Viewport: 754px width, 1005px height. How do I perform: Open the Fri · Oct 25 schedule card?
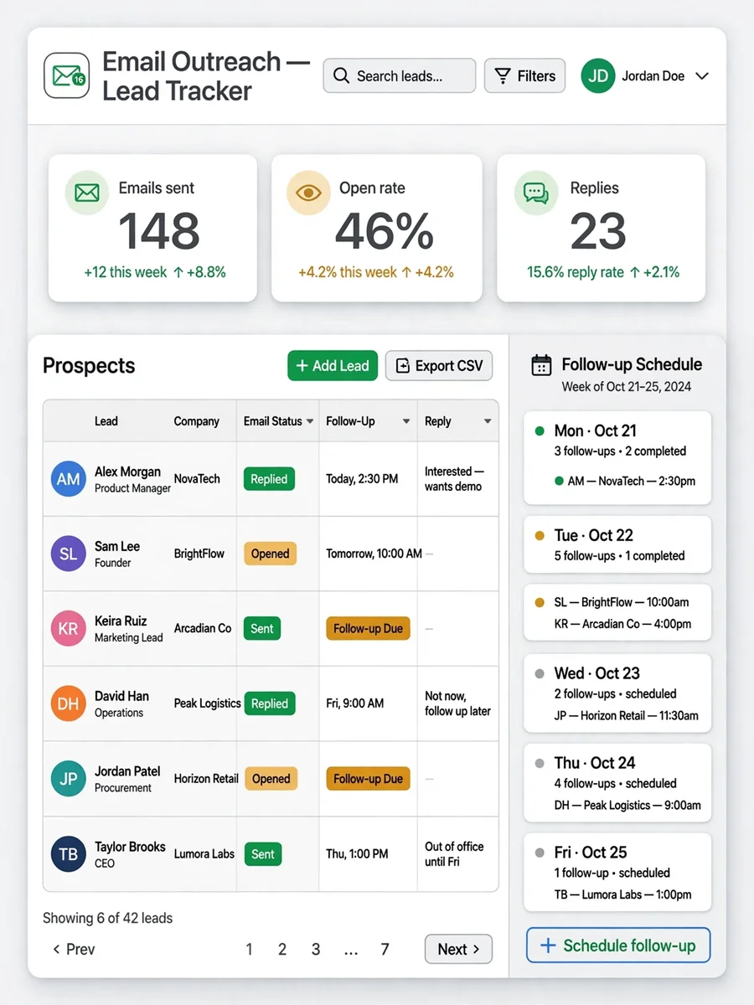pyautogui.click(x=617, y=872)
